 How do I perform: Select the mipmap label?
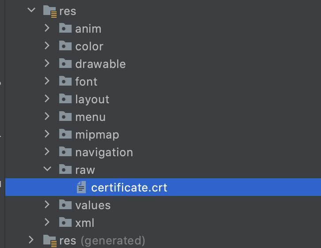[x=97, y=135]
